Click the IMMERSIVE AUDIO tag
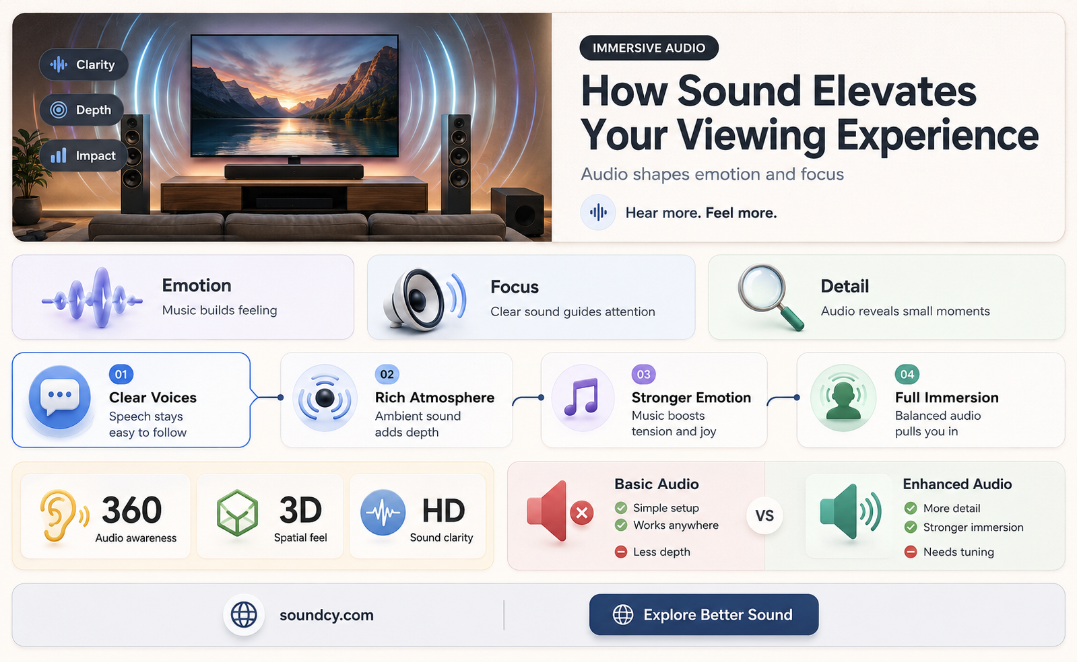This screenshot has width=1077, height=662. (x=649, y=48)
